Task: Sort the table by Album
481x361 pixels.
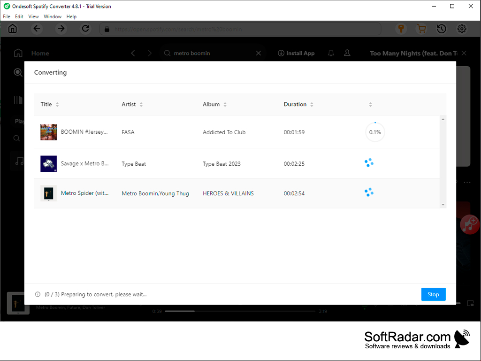Action: click(x=225, y=104)
